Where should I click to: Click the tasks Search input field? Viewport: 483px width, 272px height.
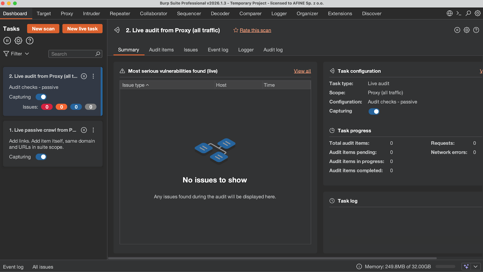[75, 54]
